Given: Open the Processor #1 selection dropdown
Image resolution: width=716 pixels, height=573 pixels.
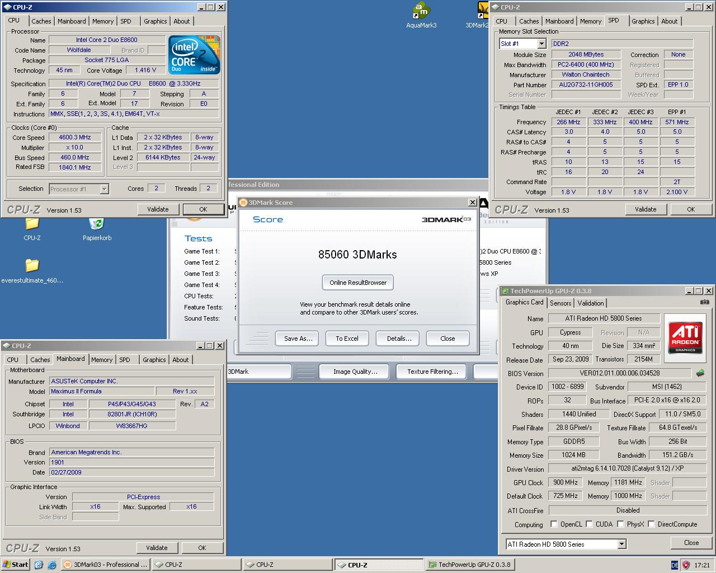Looking at the screenshot, I should click(x=104, y=189).
